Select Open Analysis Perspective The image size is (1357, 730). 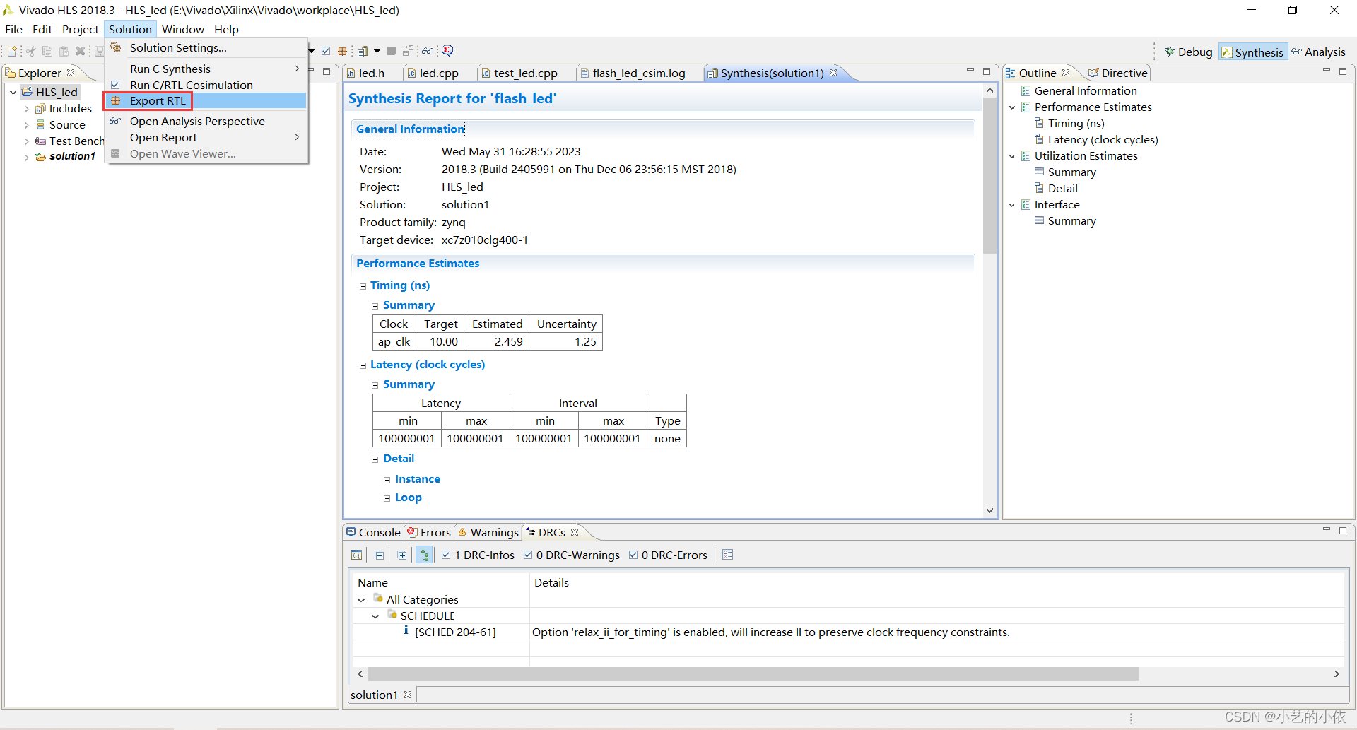coord(206,122)
